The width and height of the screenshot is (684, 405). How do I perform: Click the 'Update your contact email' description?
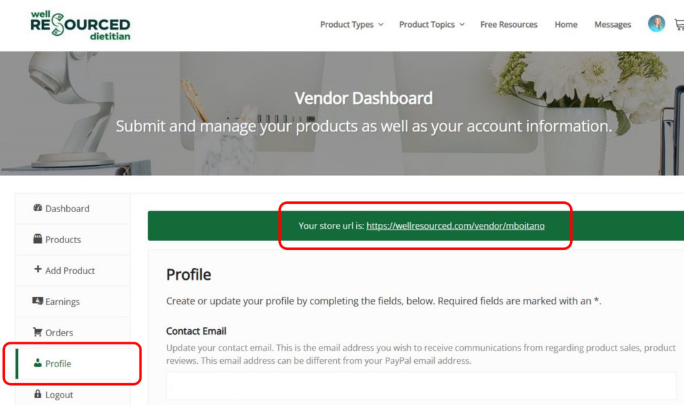[421, 354]
